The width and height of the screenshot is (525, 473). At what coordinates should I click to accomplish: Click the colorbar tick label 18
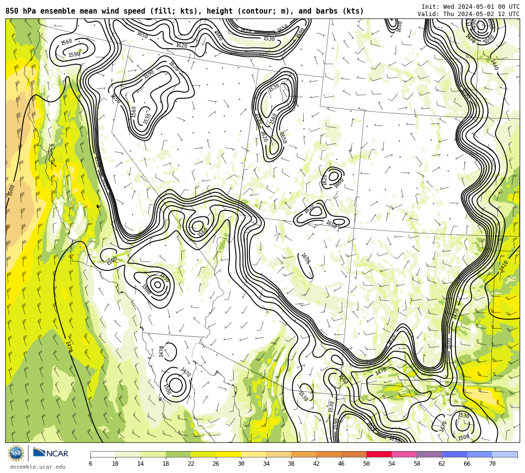[x=166, y=464]
